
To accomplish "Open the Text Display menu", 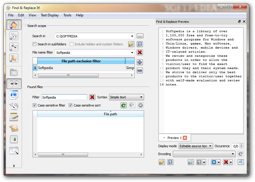I will point(50,15).
